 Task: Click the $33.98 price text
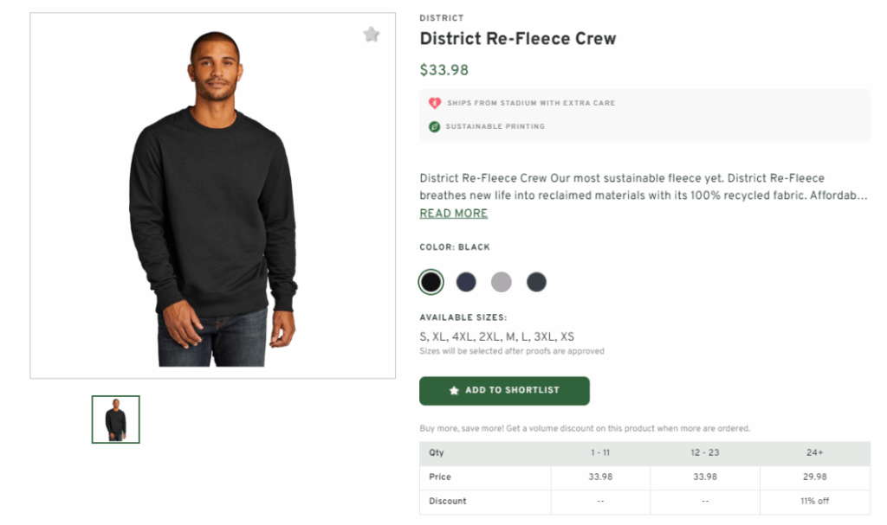click(x=443, y=70)
